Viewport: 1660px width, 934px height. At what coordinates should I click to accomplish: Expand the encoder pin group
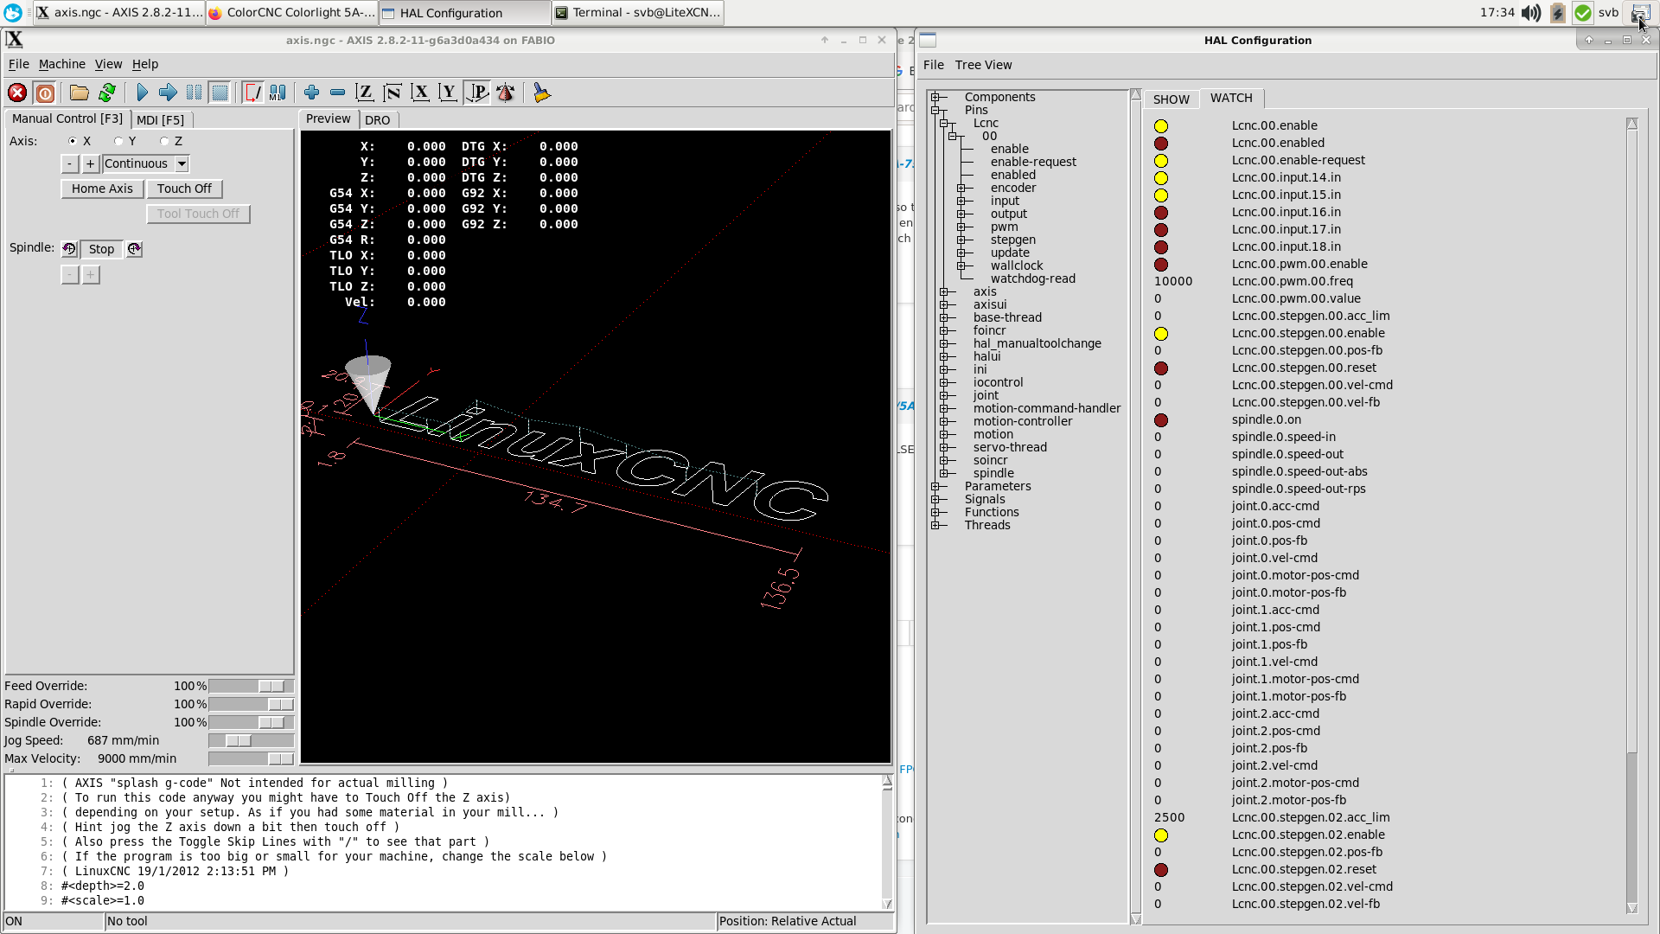961,188
